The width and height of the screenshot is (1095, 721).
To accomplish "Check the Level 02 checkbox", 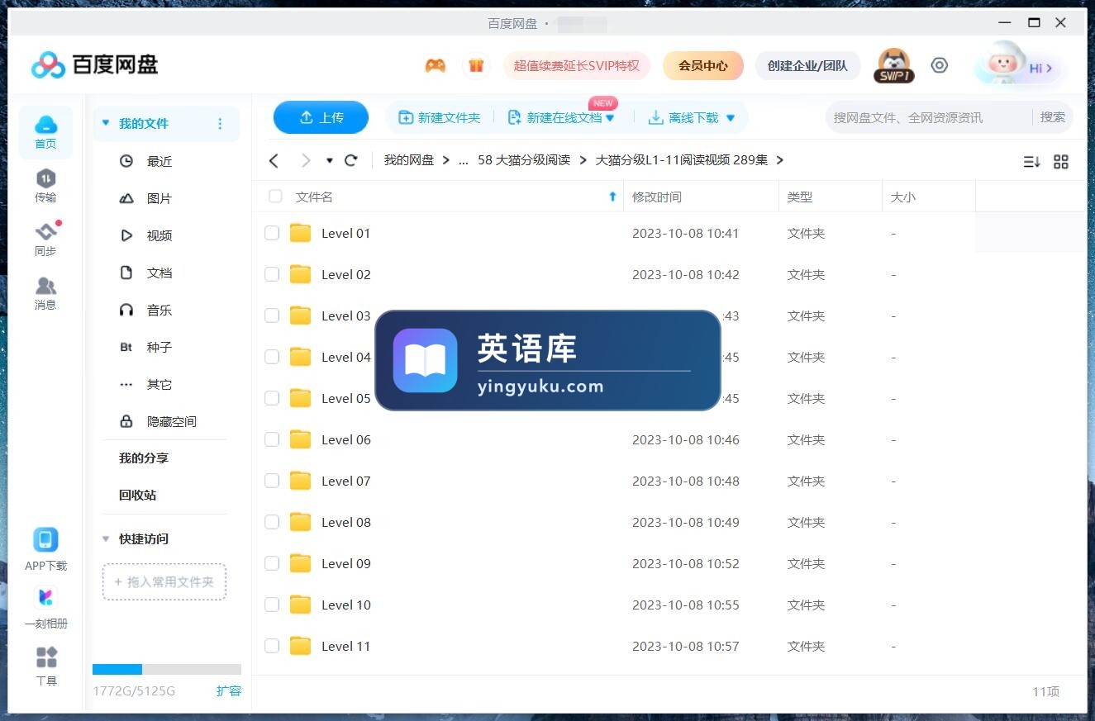I will click(x=272, y=274).
